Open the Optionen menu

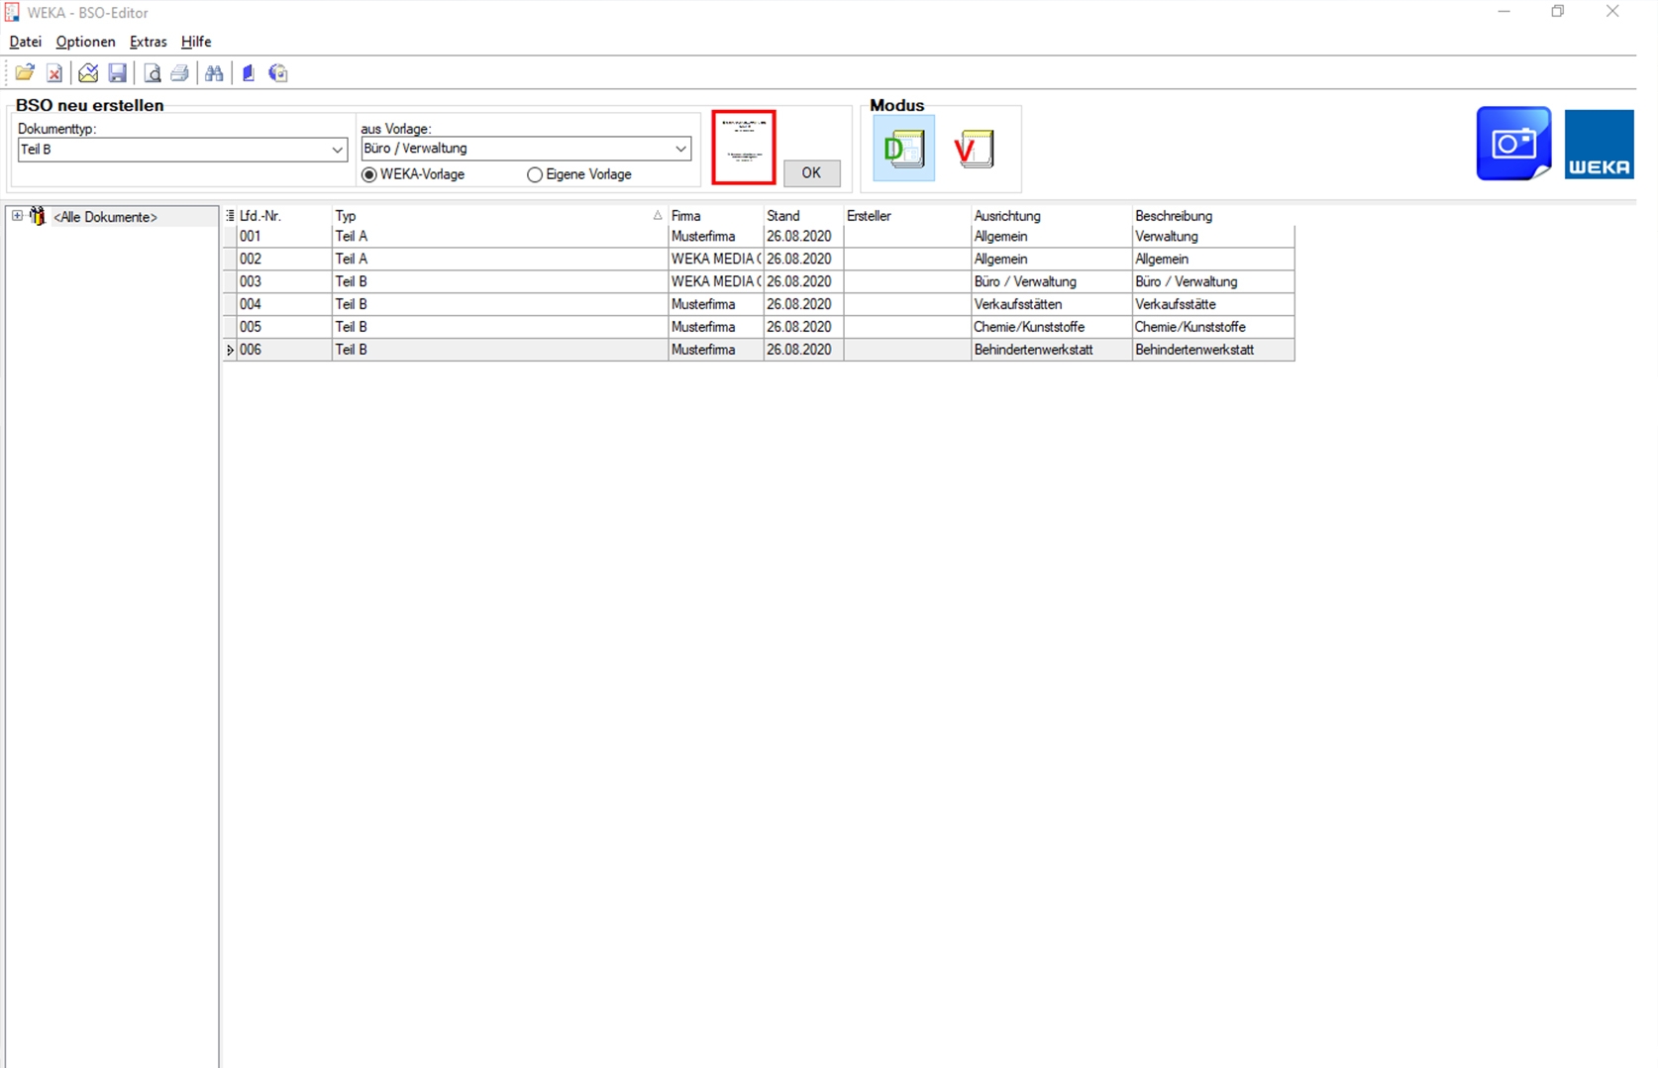[85, 42]
